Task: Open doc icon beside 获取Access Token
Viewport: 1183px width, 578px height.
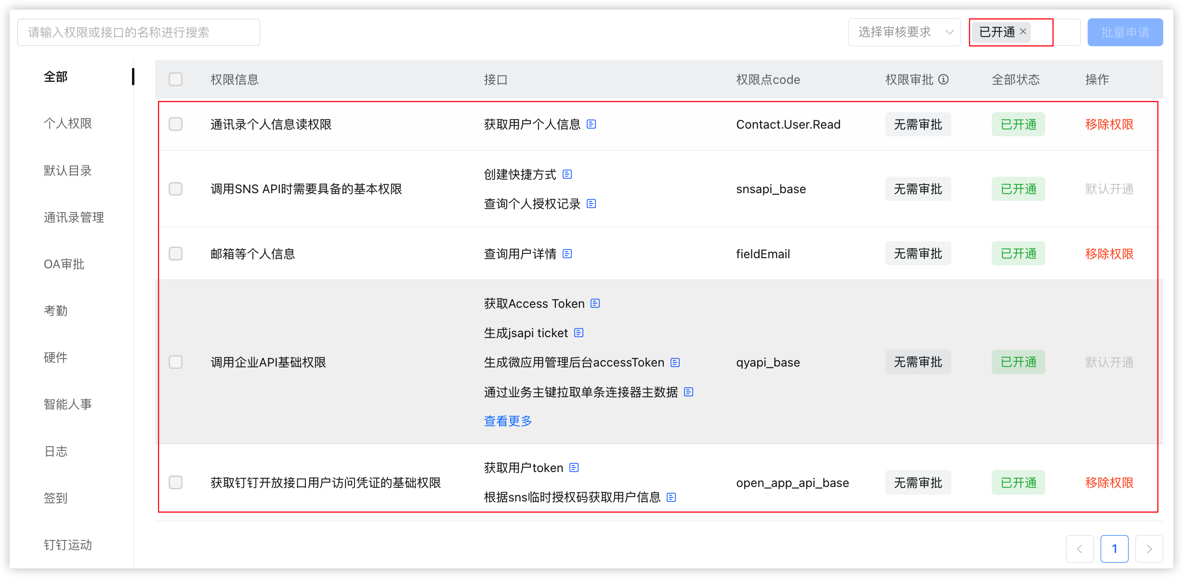Action: pos(595,303)
